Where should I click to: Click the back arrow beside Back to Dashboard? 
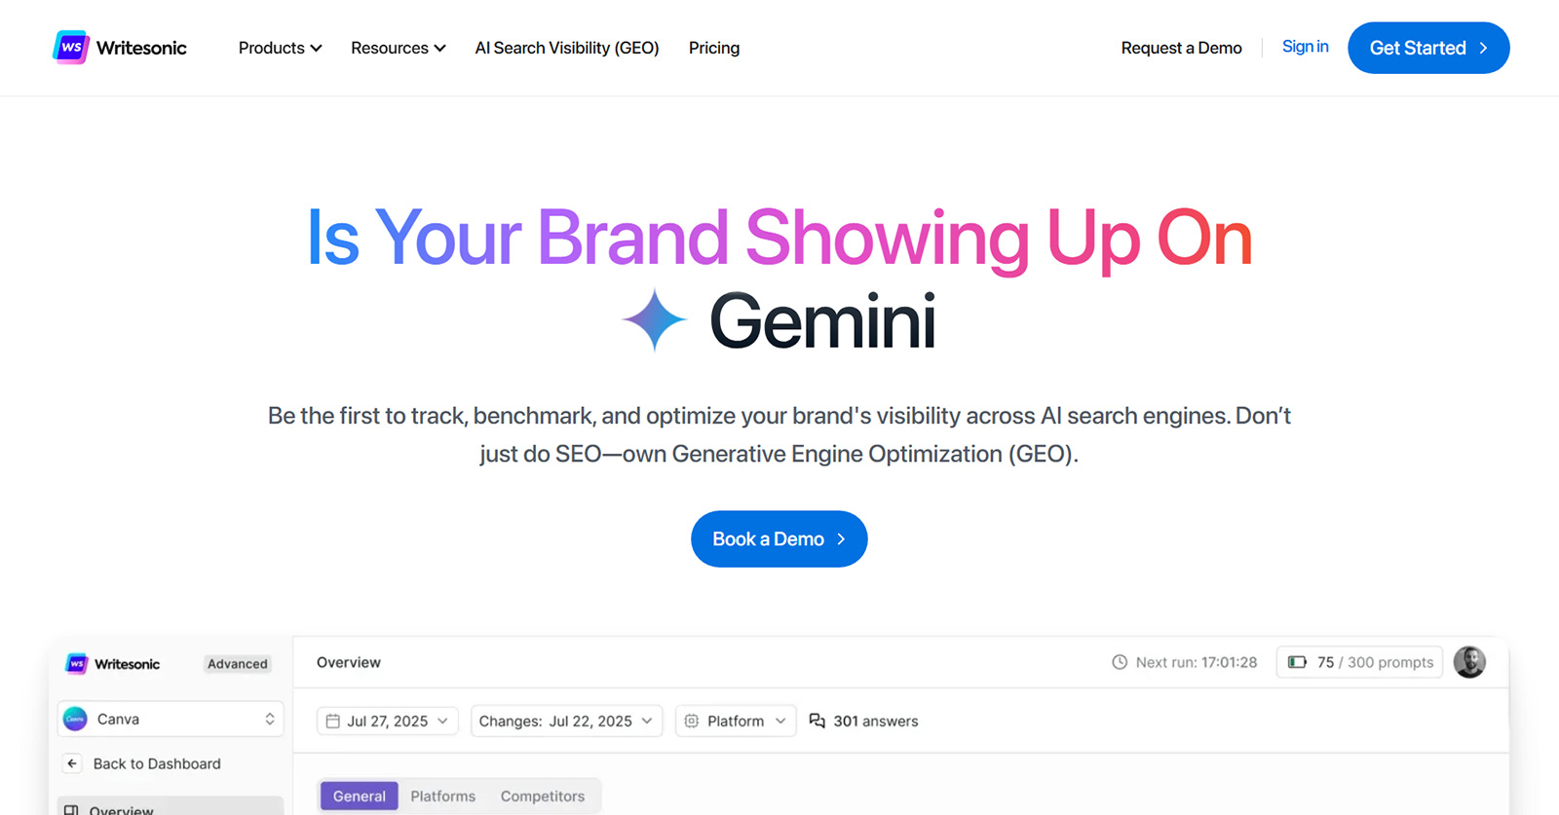(x=72, y=763)
